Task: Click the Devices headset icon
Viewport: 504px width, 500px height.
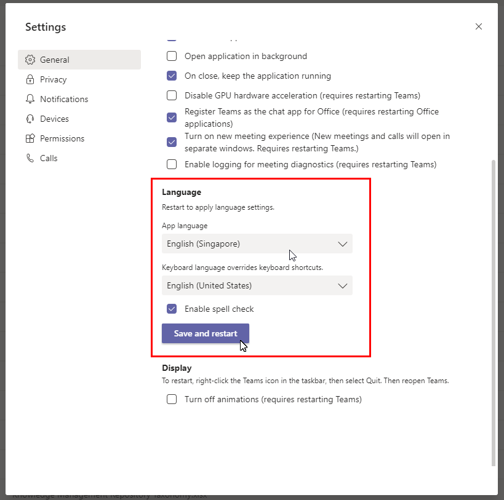Action: pyautogui.click(x=30, y=119)
